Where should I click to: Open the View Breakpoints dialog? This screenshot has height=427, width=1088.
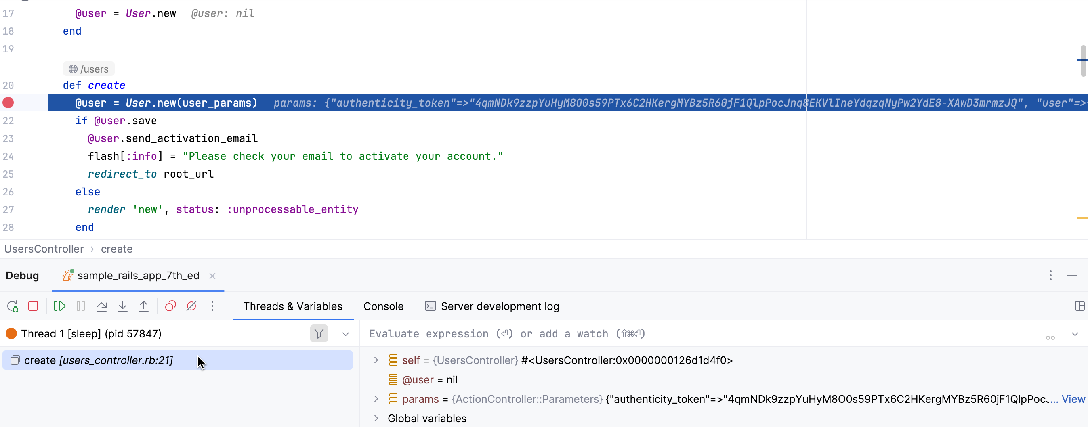click(x=170, y=306)
